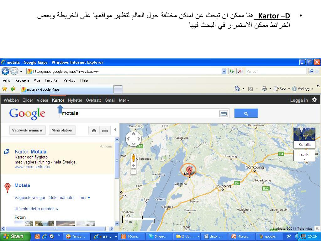
Task: Click the red Stop loading icon
Action: (x=240, y=71)
